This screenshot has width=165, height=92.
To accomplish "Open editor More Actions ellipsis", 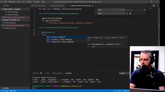I will 158,6.
